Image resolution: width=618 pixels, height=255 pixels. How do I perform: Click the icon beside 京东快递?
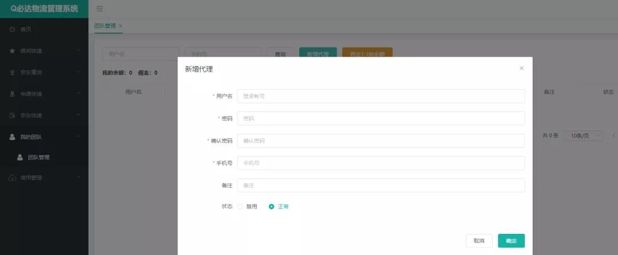pos(12,115)
